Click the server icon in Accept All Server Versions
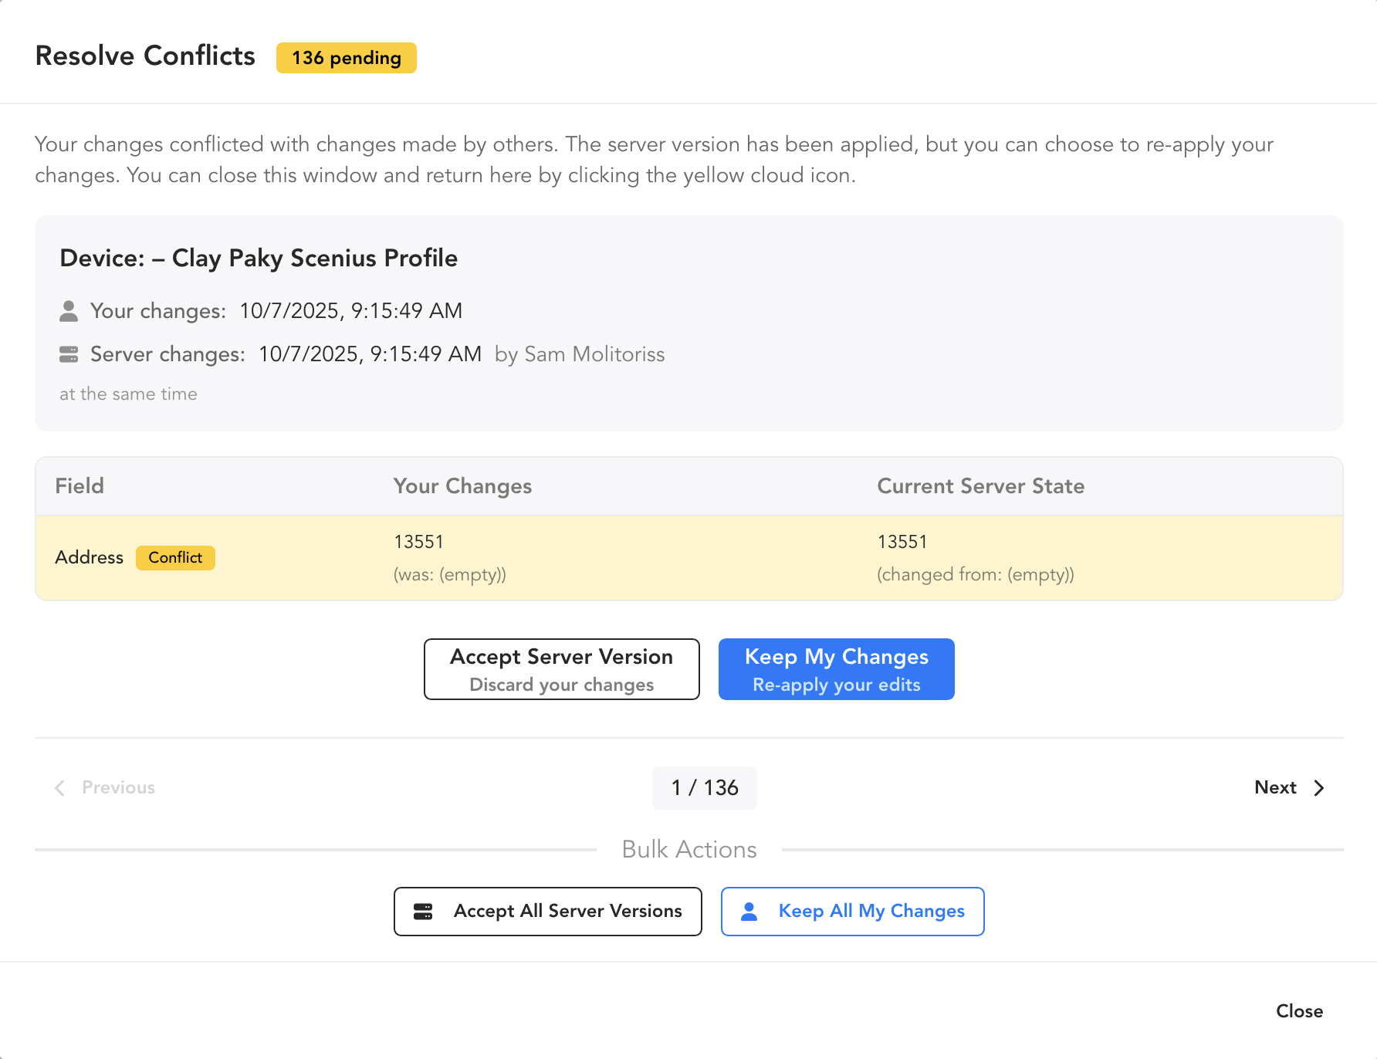Screen dimensions: 1377x1059 point(423,912)
